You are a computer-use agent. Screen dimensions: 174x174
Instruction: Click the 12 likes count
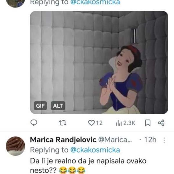tap(99, 123)
